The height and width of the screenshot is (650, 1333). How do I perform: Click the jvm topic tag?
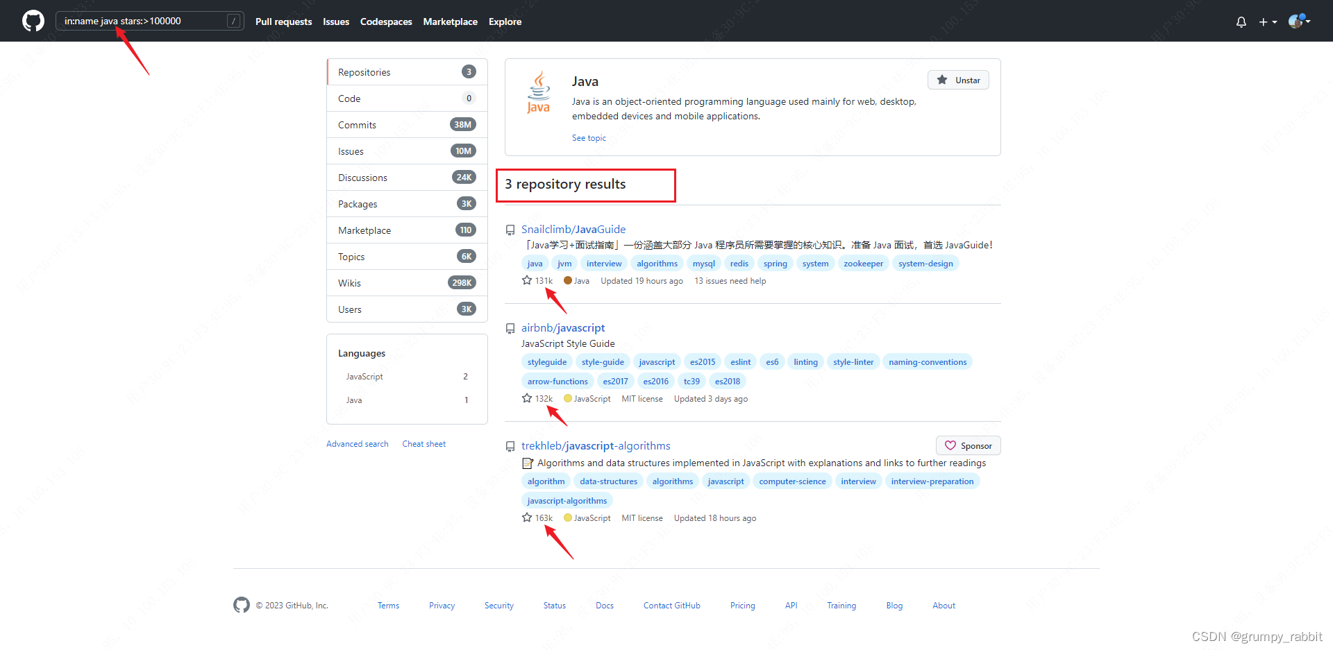point(564,264)
